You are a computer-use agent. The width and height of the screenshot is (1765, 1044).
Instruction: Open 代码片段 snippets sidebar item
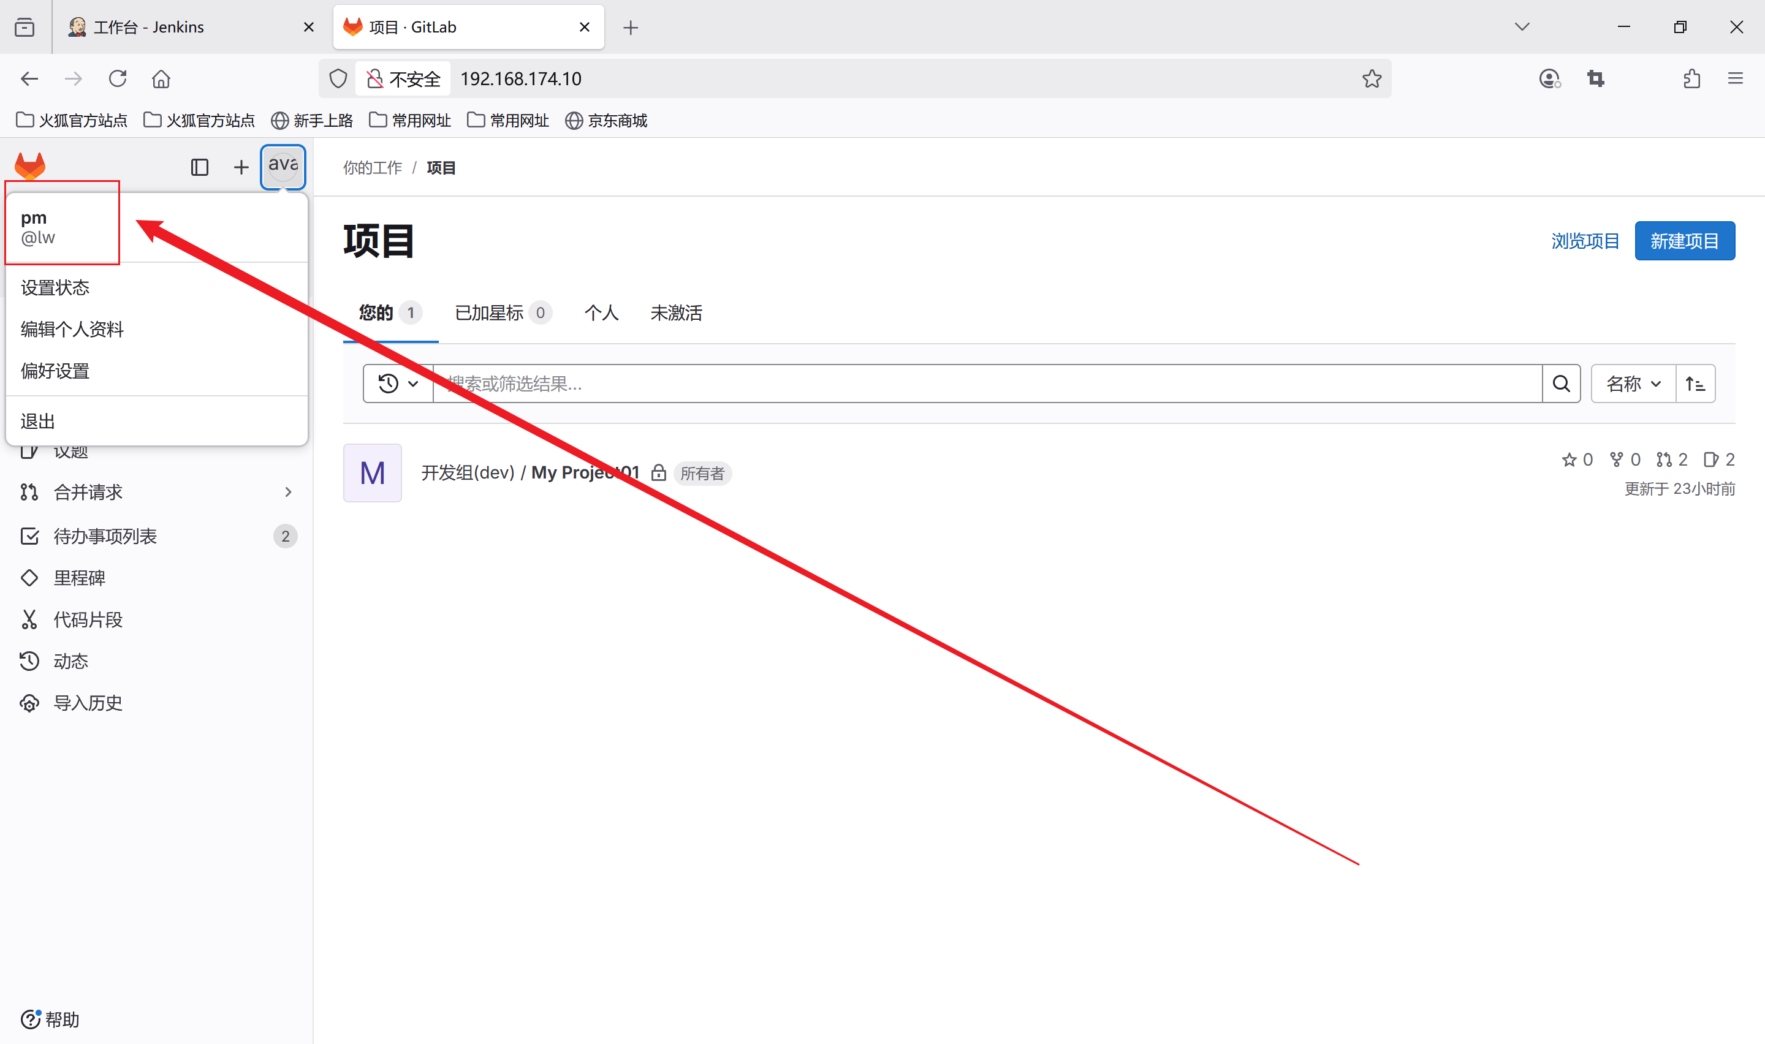click(x=88, y=619)
